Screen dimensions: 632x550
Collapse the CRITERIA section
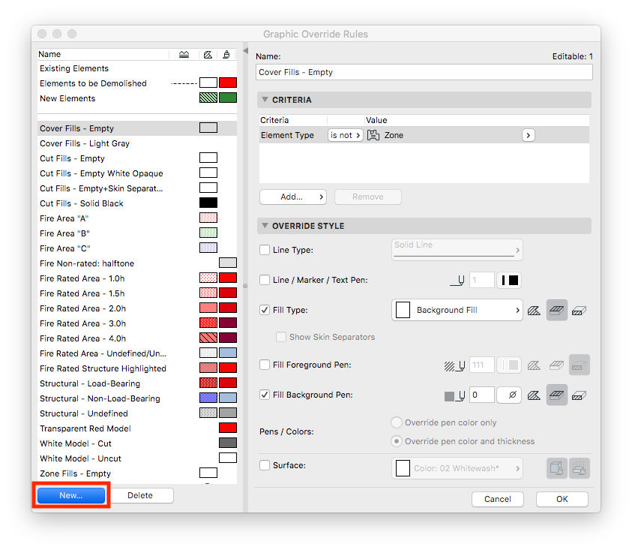(x=265, y=100)
